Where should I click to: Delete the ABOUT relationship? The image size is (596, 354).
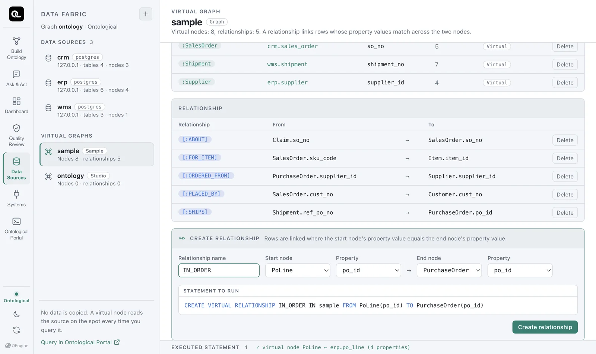(x=565, y=140)
